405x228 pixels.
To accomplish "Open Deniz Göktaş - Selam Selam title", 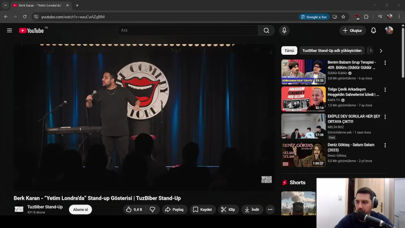I will [x=351, y=147].
